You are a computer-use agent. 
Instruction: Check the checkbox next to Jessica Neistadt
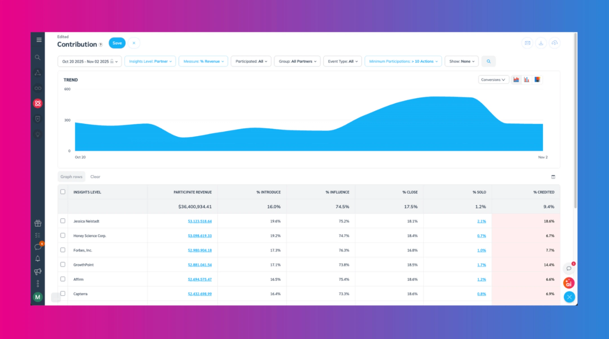point(63,221)
